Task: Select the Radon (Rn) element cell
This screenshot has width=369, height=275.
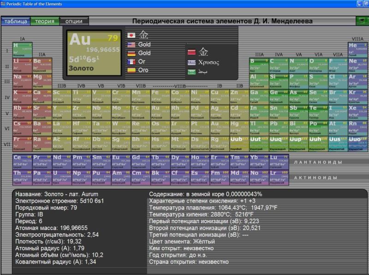Action: [358, 129]
